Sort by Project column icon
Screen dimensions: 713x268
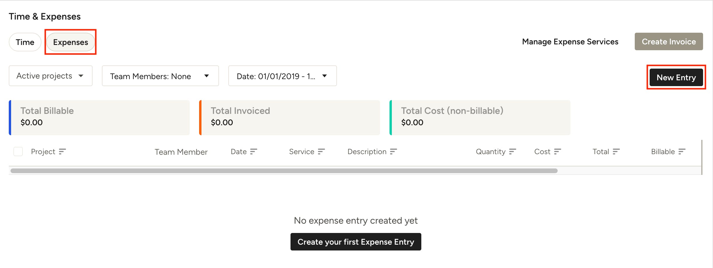[x=62, y=152]
